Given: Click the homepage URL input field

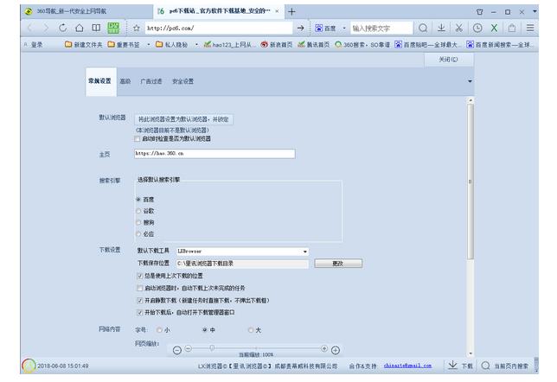Looking at the screenshot, I should click(214, 154).
